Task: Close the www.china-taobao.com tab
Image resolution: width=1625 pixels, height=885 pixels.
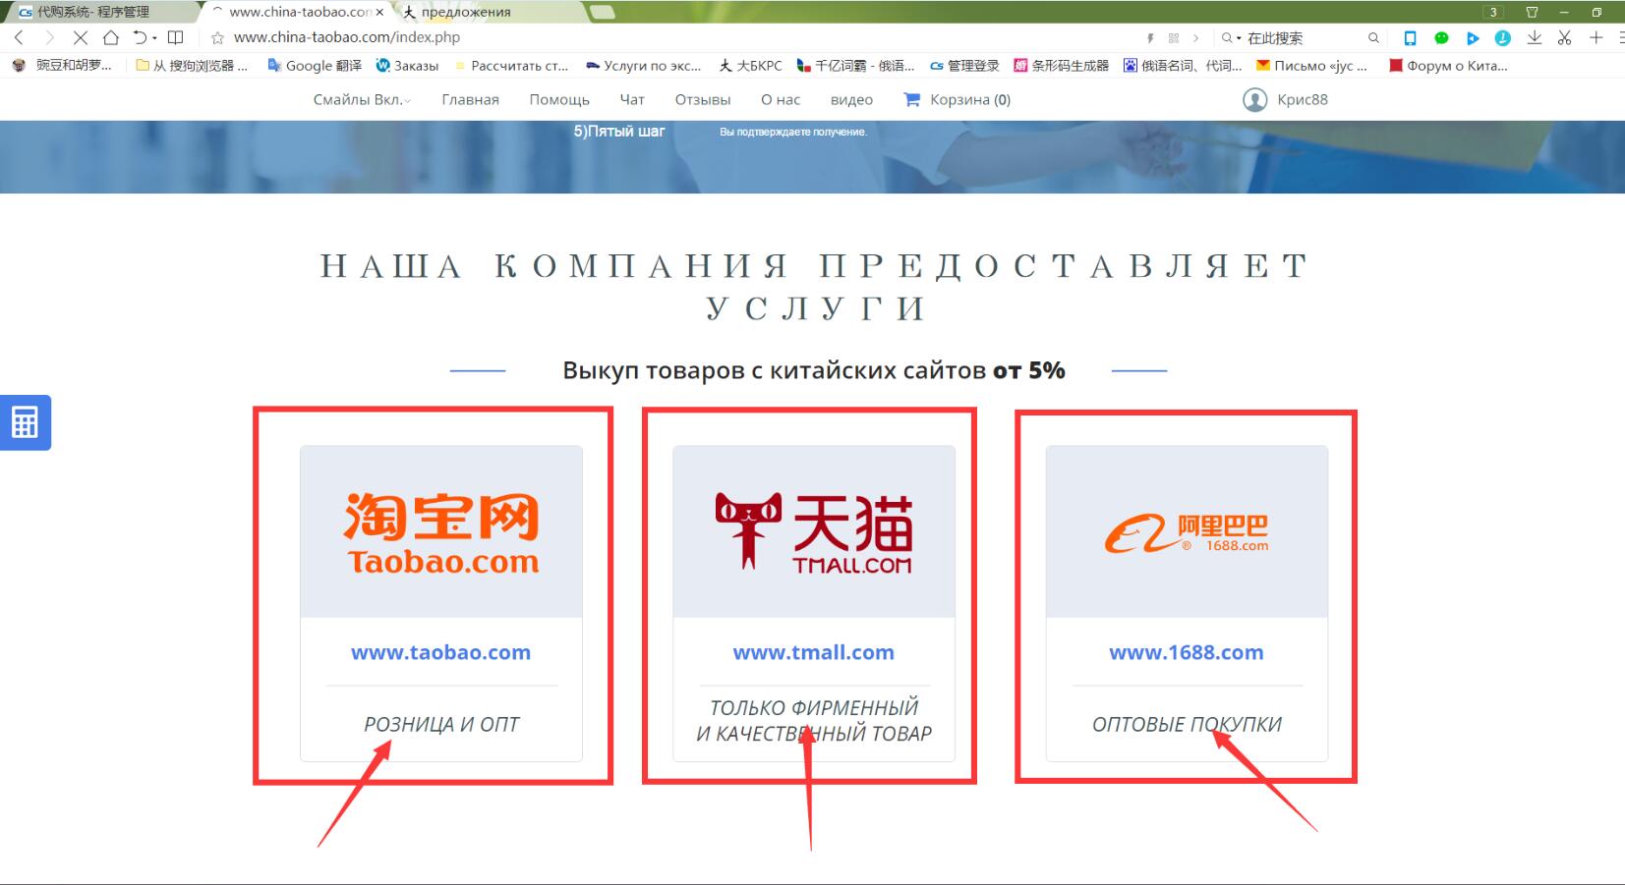Action: [379, 13]
